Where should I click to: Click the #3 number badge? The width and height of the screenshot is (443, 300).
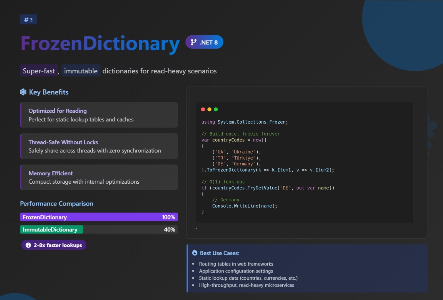[x=28, y=19]
